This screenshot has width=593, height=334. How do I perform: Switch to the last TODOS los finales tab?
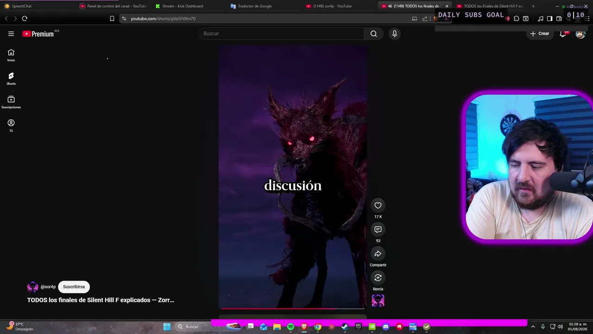tap(490, 6)
